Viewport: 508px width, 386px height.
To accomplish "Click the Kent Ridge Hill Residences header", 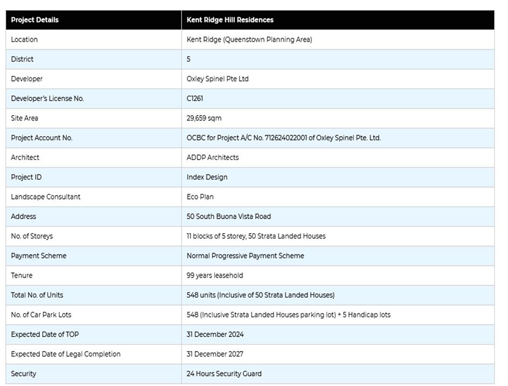I will pos(230,20).
